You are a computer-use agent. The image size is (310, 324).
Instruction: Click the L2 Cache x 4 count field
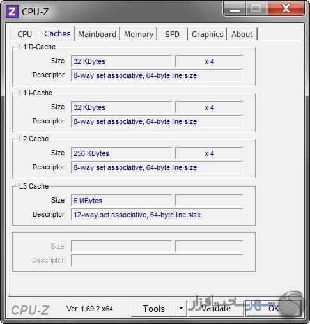click(x=209, y=153)
